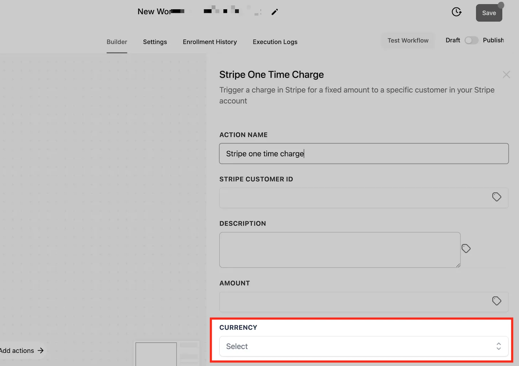Select the Builder tab
The width and height of the screenshot is (519, 366).
coord(117,42)
